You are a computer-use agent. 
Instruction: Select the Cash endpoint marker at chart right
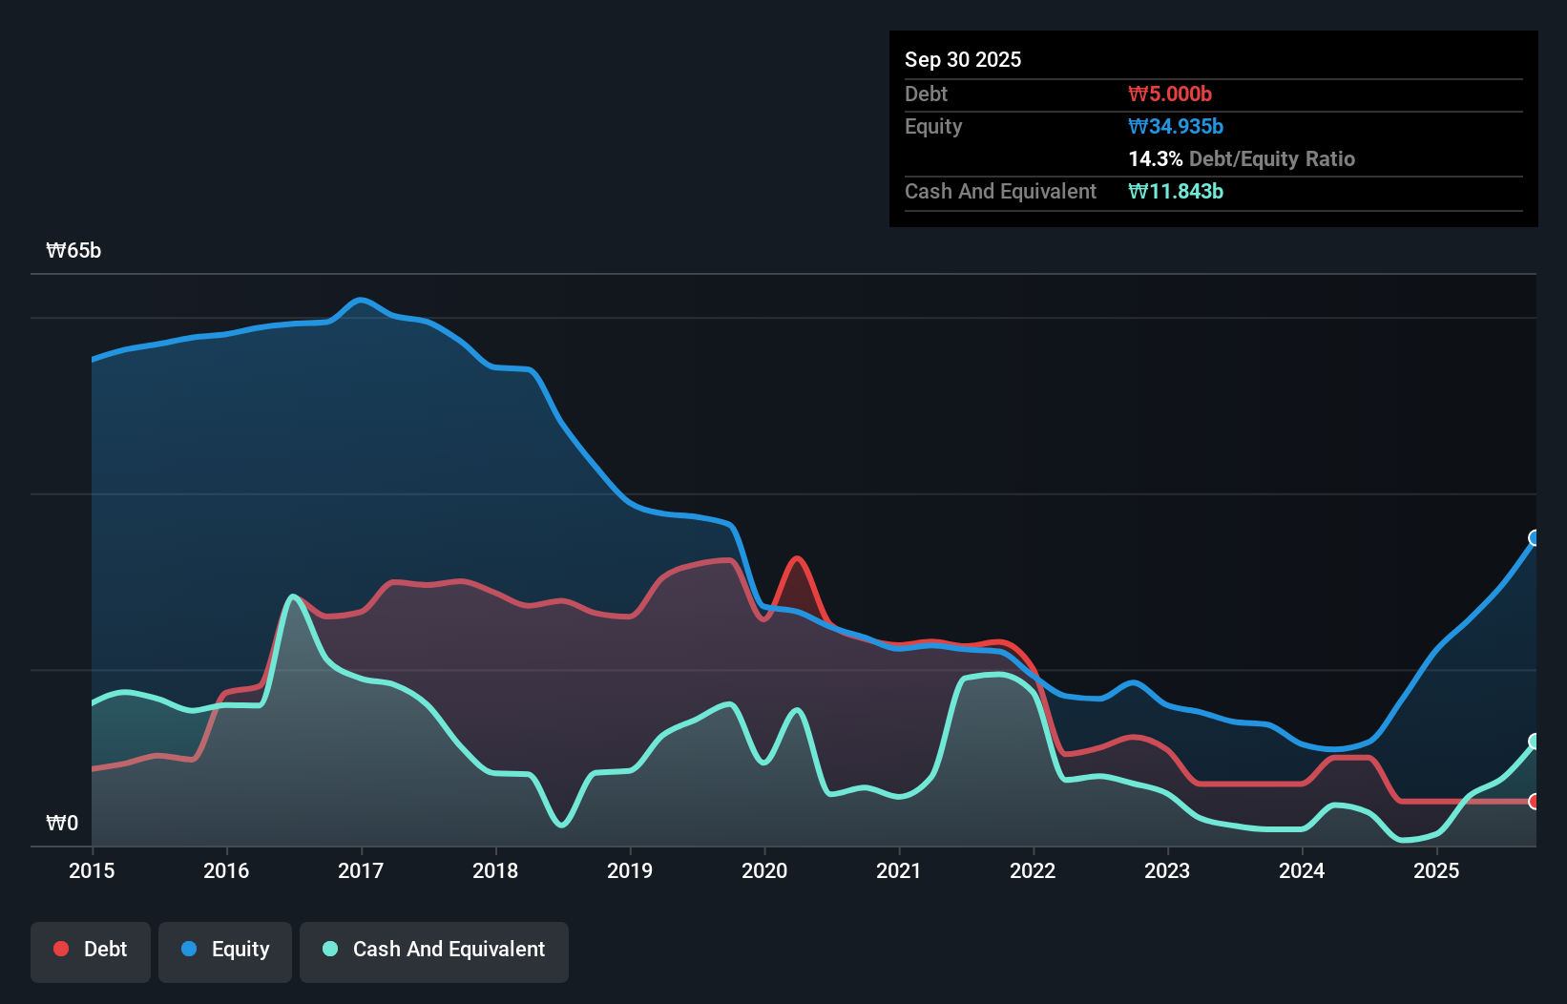click(x=1535, y=740)
